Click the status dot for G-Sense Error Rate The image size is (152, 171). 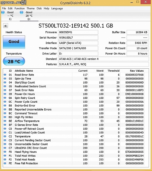point(5,125)
